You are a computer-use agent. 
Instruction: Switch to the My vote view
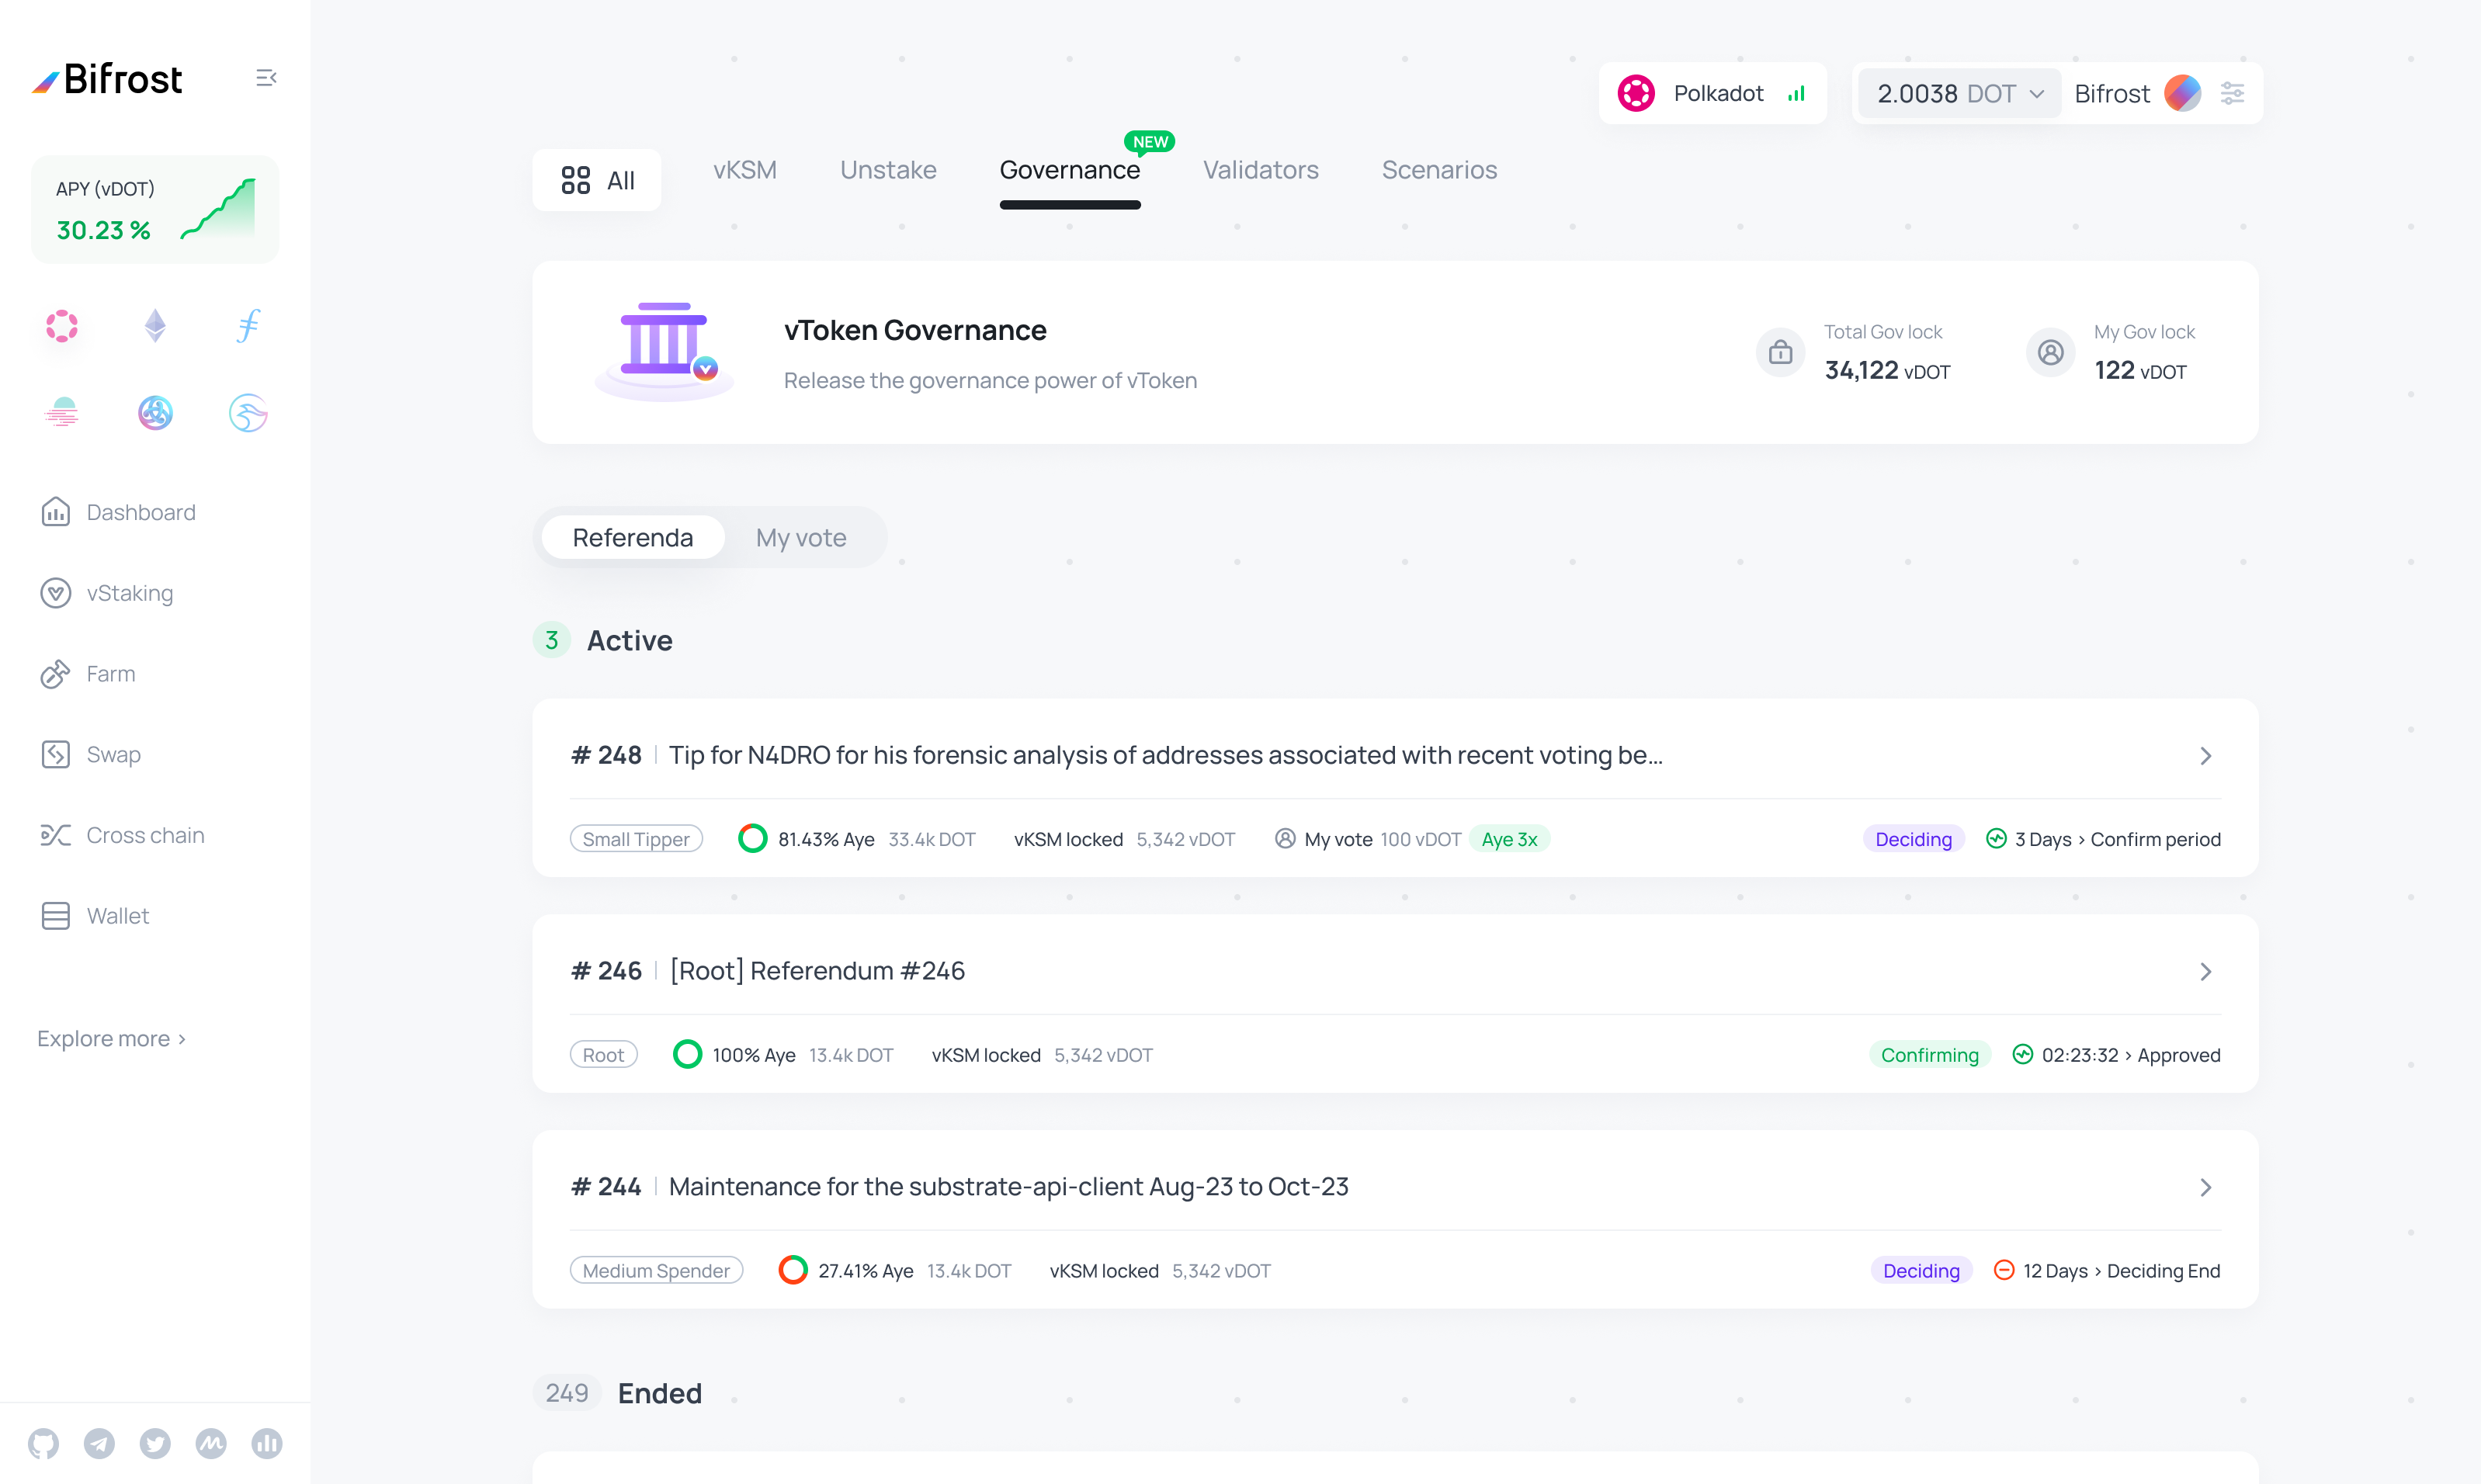coord(800,538)
